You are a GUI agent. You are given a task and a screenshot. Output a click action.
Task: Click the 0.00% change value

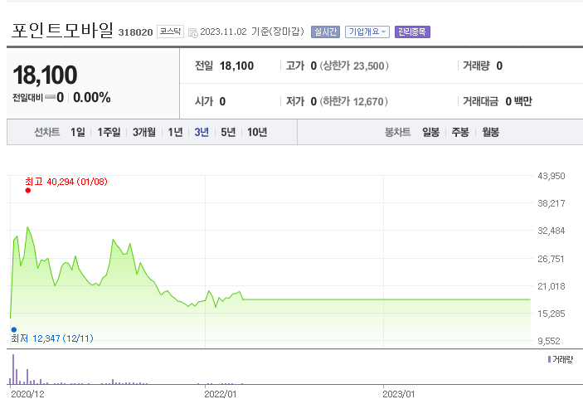(x=92, y=97)
